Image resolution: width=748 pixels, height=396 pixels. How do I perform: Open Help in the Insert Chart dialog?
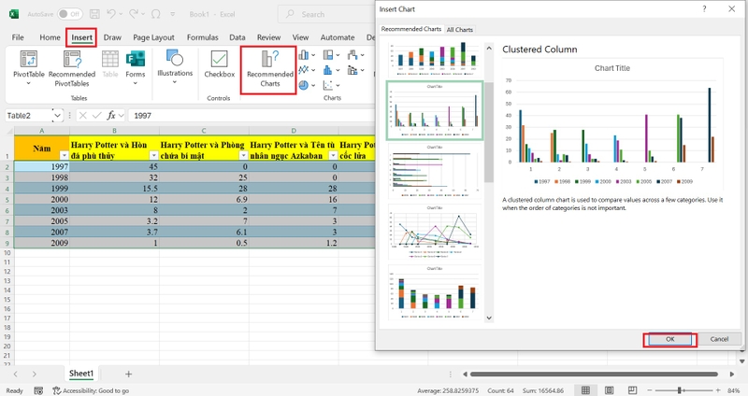[704, 9]
